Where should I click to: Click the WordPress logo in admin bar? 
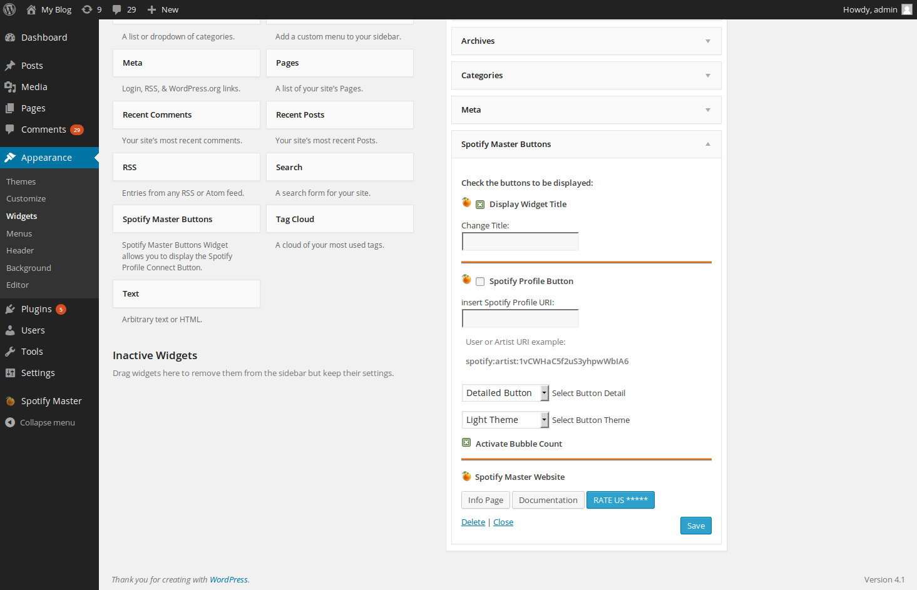(9, 9)
